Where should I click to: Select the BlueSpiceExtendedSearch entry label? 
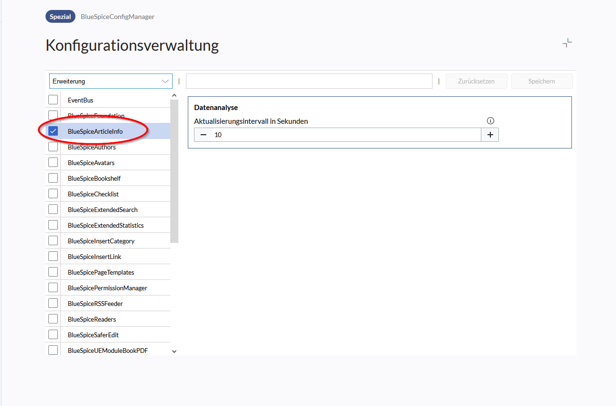click(x=102, y=210)
